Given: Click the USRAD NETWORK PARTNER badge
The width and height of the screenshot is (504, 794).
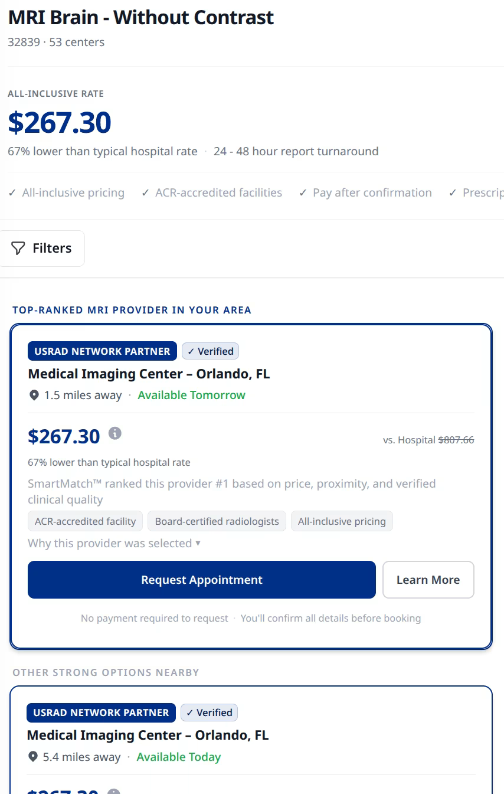Looking at the screenshot, I should (102, 351).
